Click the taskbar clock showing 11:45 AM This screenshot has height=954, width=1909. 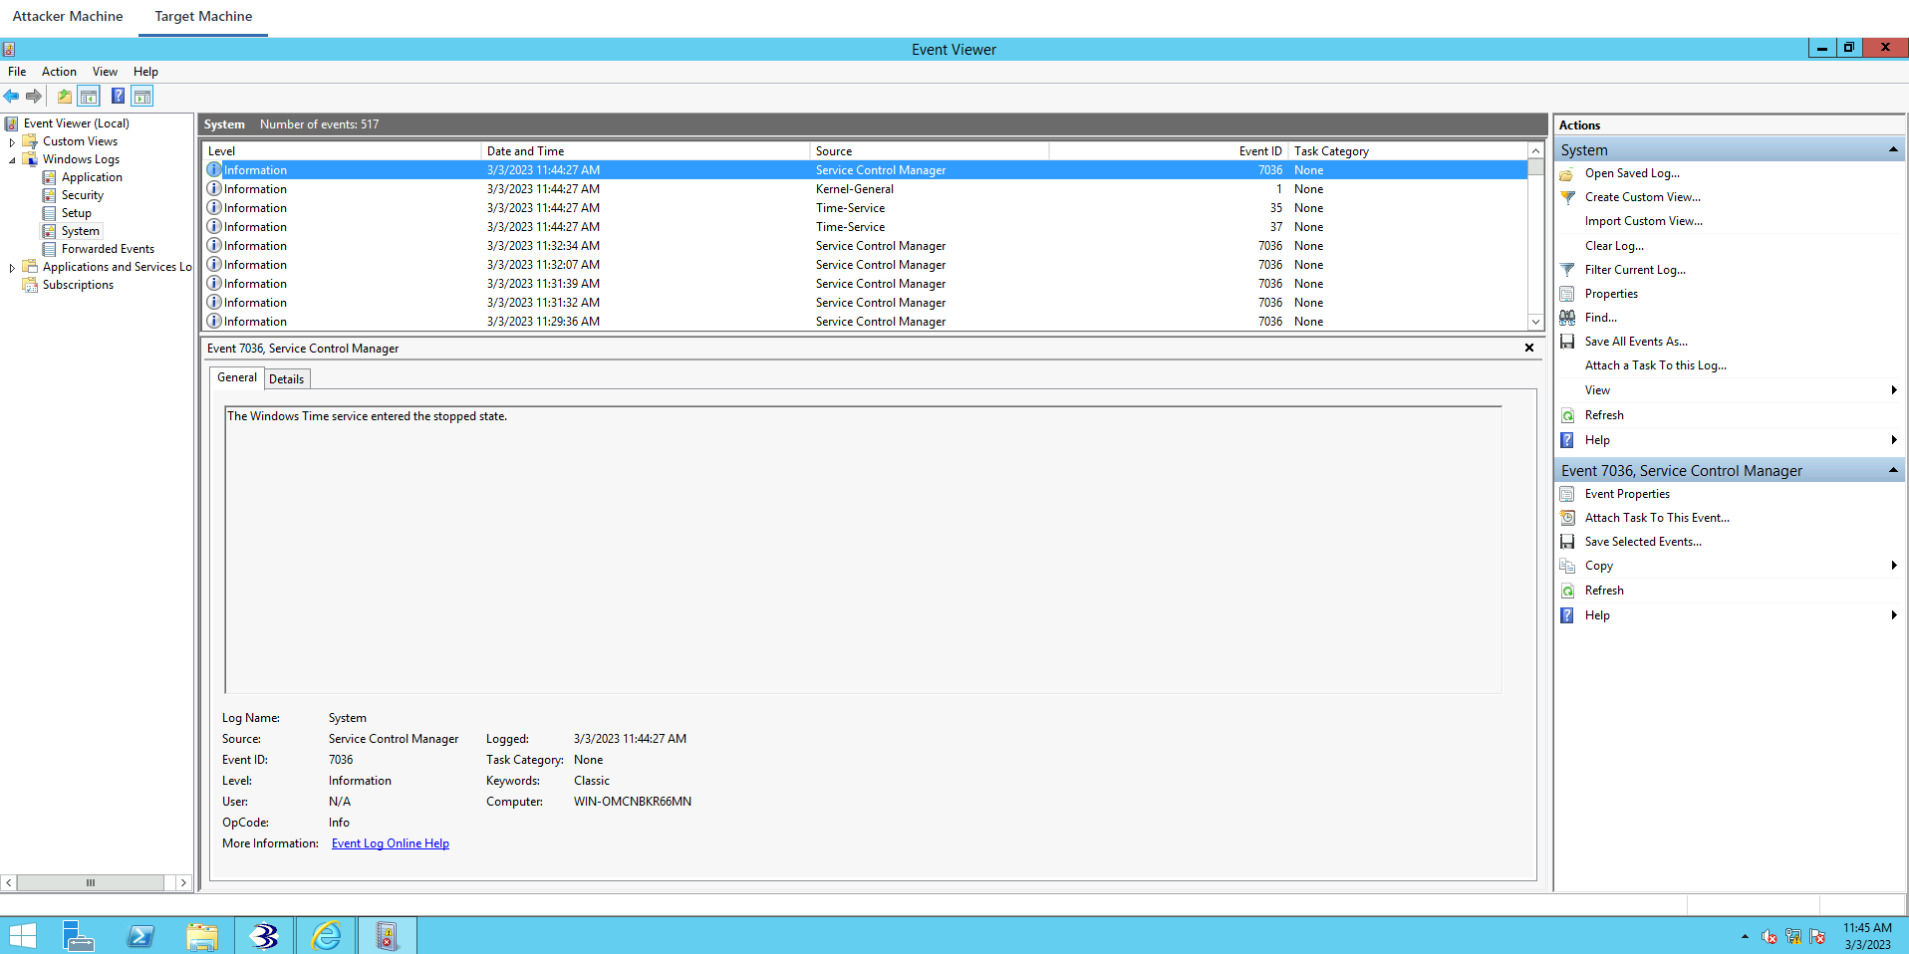[x=1867, y=936]
